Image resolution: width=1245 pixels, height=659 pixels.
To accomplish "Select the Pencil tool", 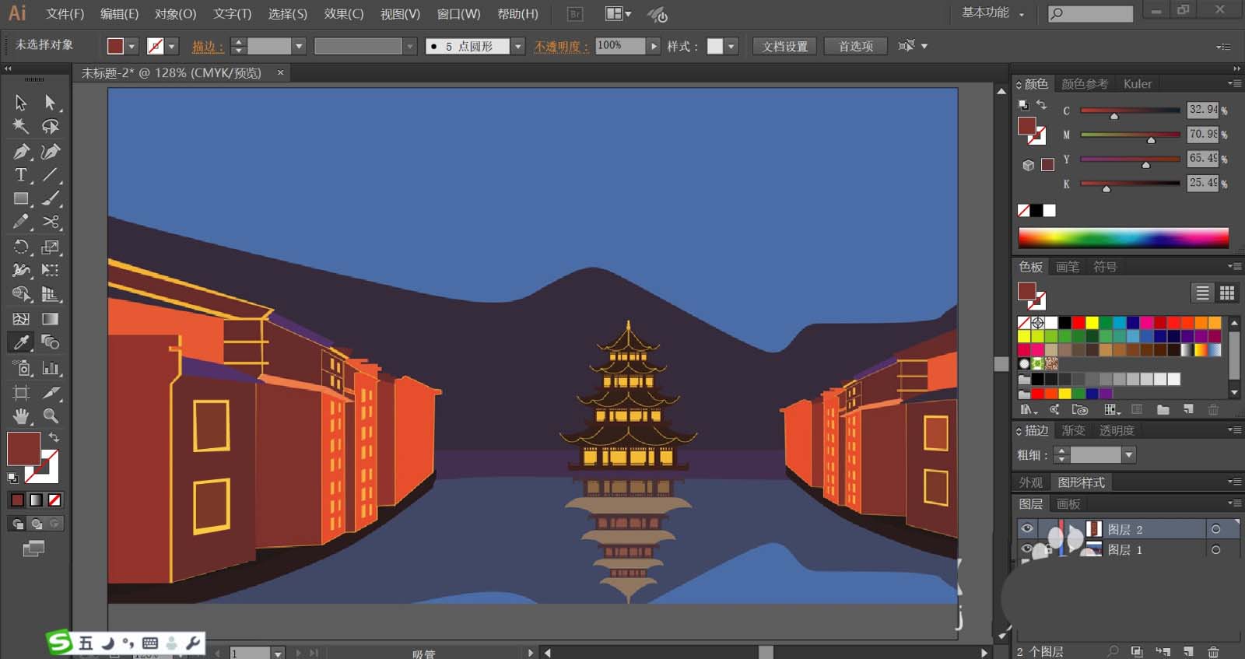I will click(x=21, y=223).
